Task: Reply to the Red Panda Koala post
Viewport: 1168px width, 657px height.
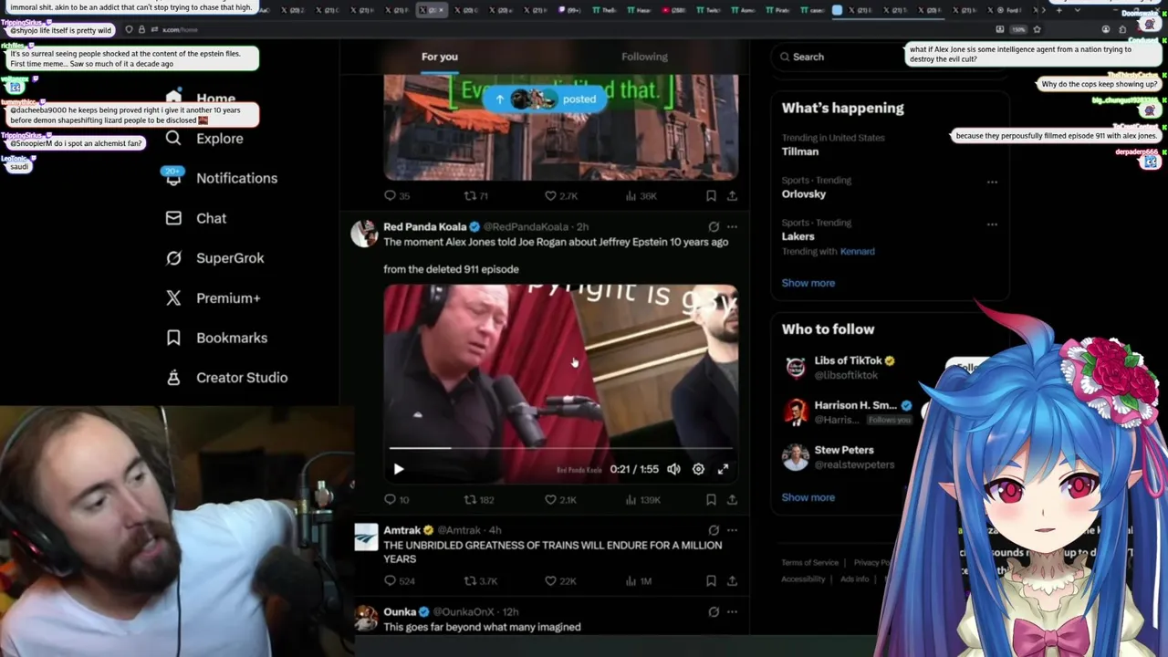Action: pos(396,500)
